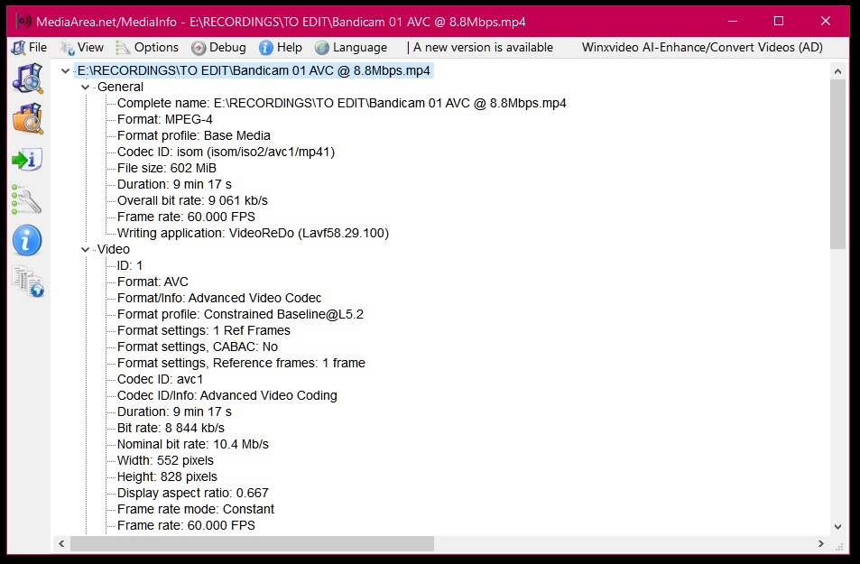Screen dimensions: 860x564
Task: Open the Language menu
Action: (x=351, y=48)
